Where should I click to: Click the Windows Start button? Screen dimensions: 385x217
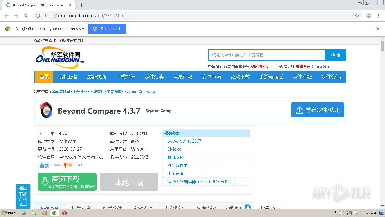point(8,213)
